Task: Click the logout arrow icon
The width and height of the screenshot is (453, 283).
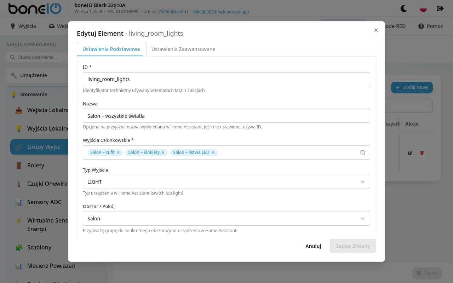Action: [x=440, y=8]
